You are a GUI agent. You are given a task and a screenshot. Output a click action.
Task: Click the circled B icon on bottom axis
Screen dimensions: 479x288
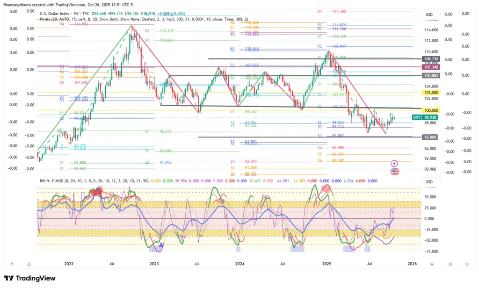tap(450, 264)
